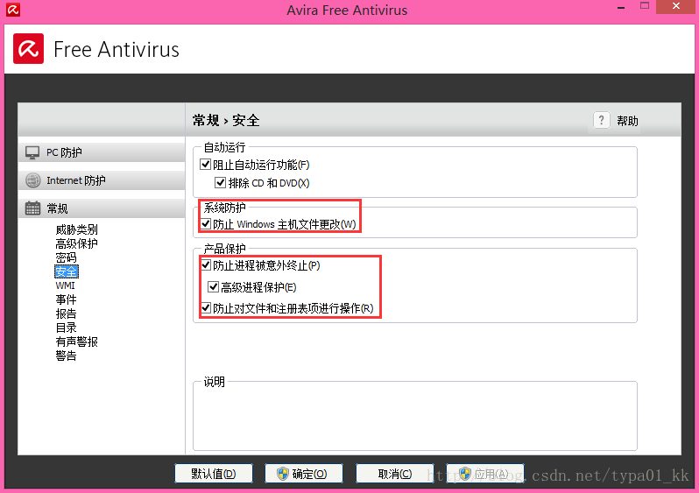Open the 密码 settings page
This screenshot has height=493, width=699.
point(66,257)
